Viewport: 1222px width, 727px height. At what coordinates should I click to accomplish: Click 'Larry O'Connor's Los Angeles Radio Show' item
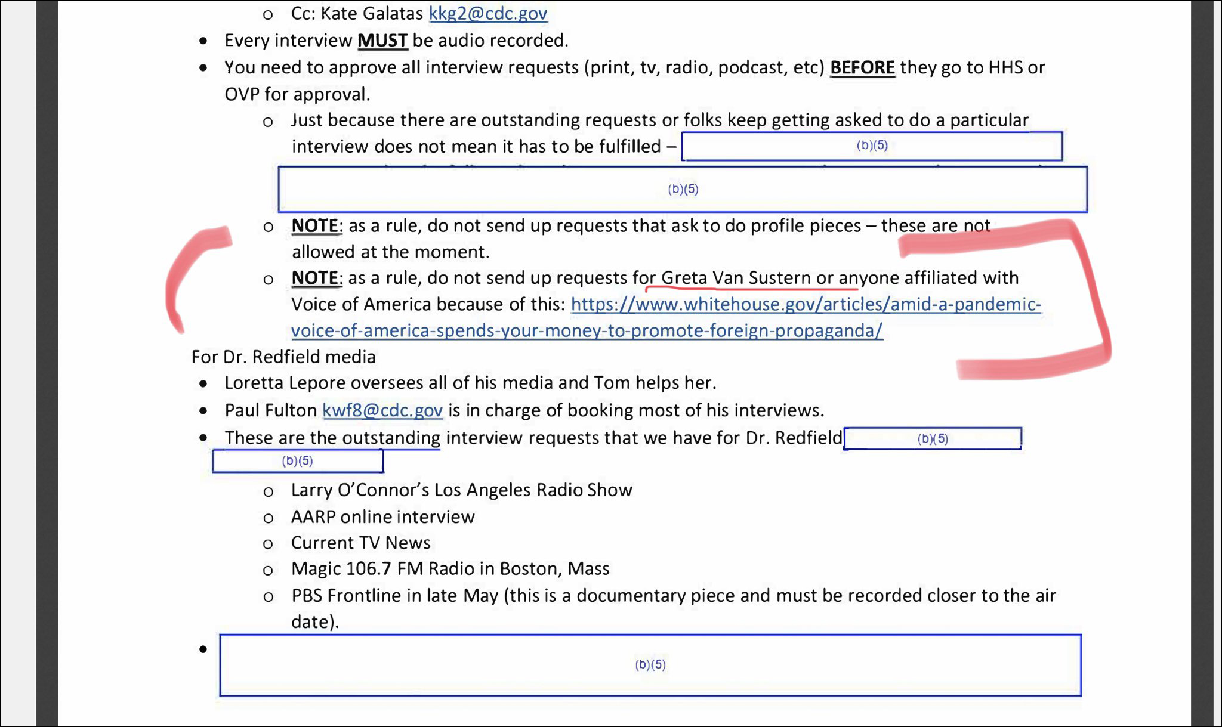coord(461,490)
